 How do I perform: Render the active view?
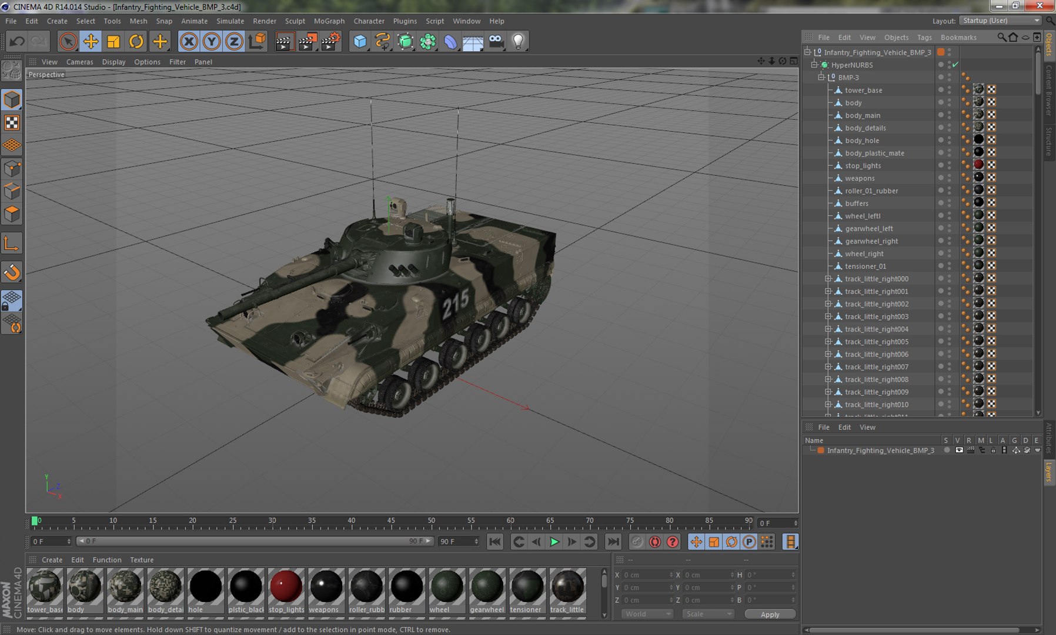coord(285,41)
